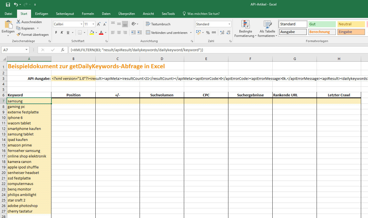
Task: Apply the Berechnung cell style
Action: [x=322, y=32]
